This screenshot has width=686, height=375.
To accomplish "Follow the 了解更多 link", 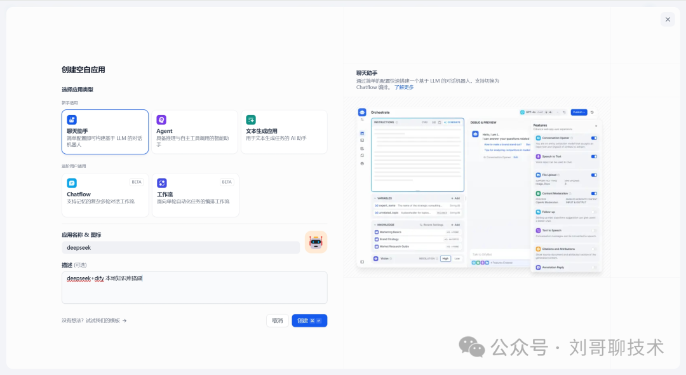I will (404, 87).
